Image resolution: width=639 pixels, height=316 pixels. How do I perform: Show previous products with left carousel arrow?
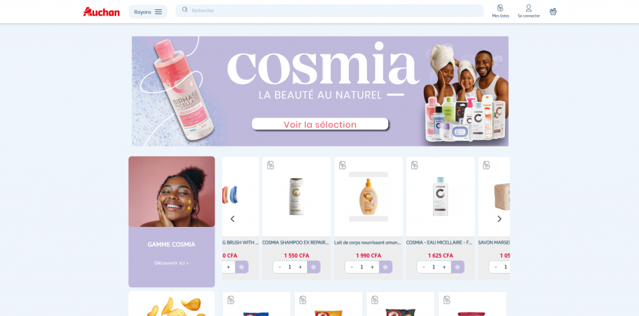(233, 219)
